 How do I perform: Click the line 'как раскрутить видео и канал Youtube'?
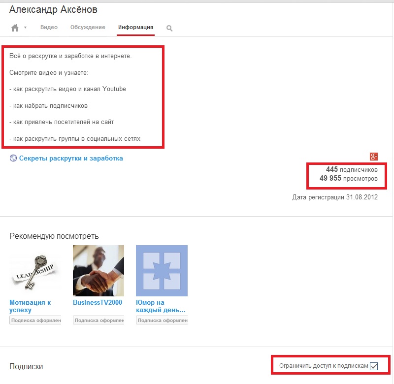(x=67, y=89)
